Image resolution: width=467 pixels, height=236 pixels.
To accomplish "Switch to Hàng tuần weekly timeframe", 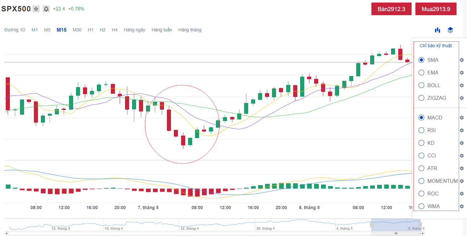I will coord(161,30).
